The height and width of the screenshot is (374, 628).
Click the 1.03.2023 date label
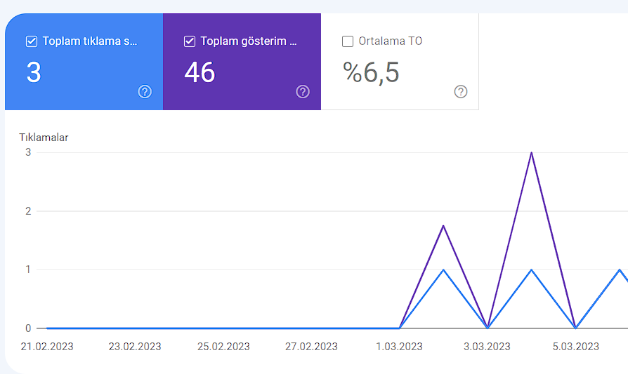click(399, 347)
